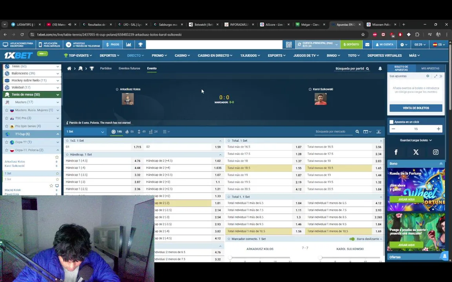Toggle Barra deslizante switch

pyautogui.click(x=352, y=239)
